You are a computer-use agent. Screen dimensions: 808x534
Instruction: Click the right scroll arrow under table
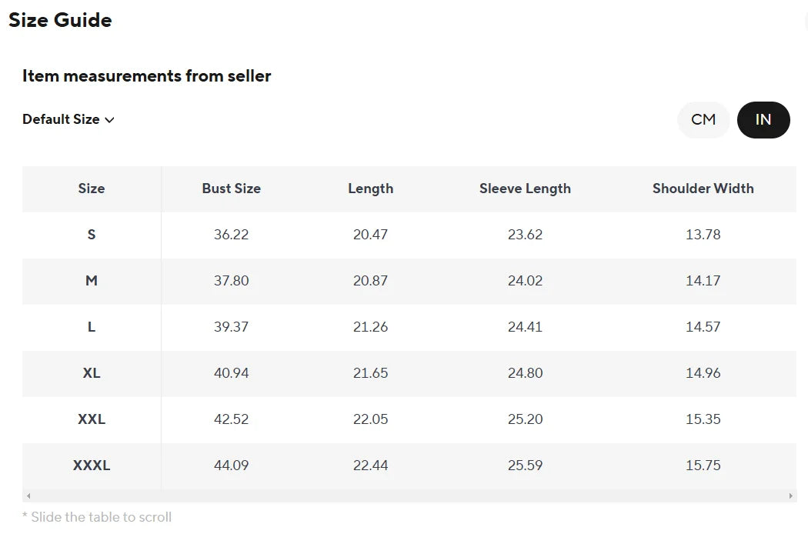point(790,496)
